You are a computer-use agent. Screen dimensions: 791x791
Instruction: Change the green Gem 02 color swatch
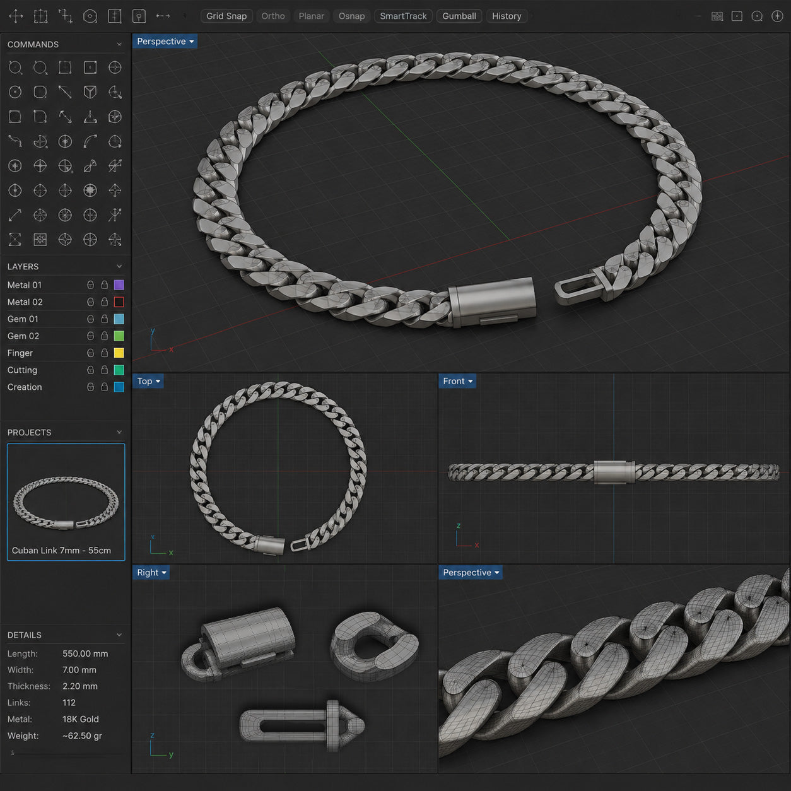[x=119, y=336]
